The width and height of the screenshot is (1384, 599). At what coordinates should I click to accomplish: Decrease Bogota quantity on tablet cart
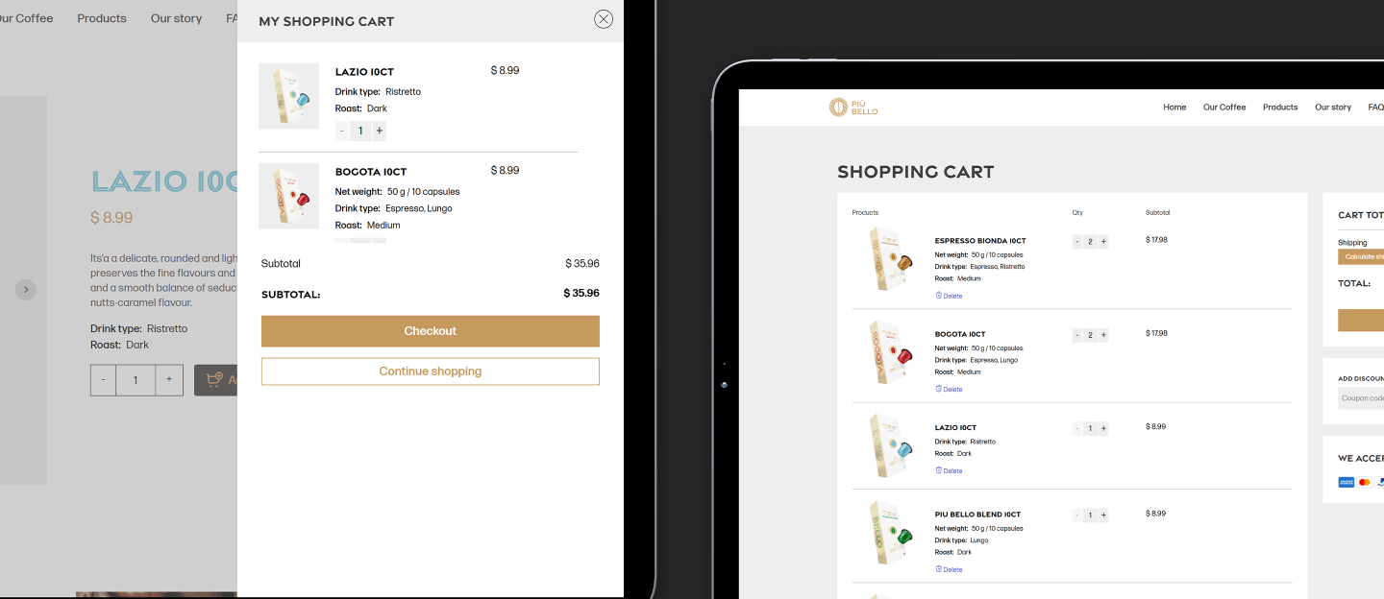click(1077, 335)
